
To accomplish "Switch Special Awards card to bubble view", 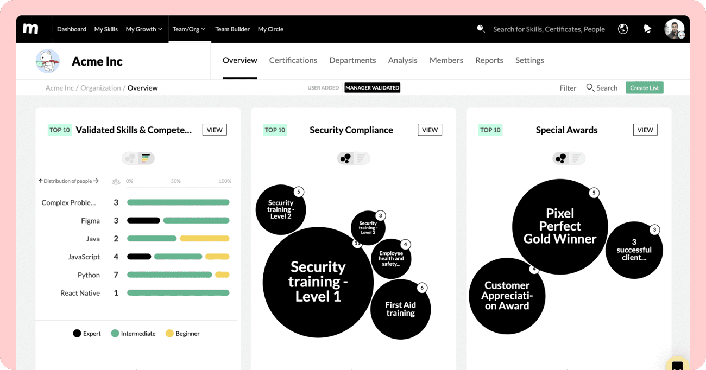I will [x=561, y=158].
